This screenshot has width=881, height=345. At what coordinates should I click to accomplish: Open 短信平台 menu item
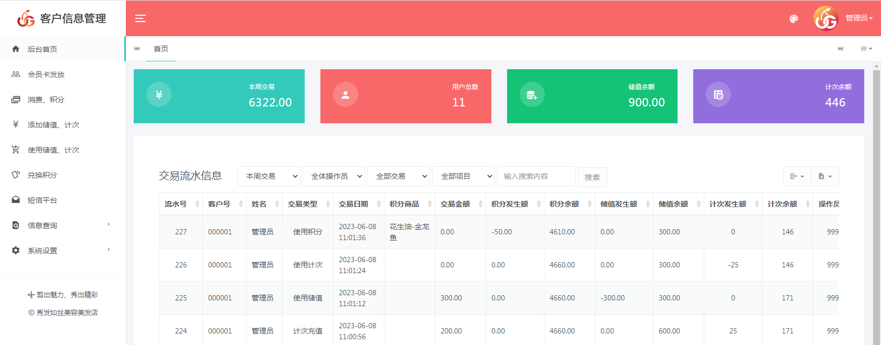[62, 200]
